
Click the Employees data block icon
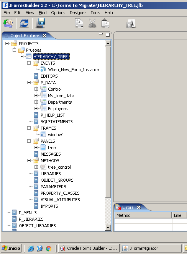(43, 108)
